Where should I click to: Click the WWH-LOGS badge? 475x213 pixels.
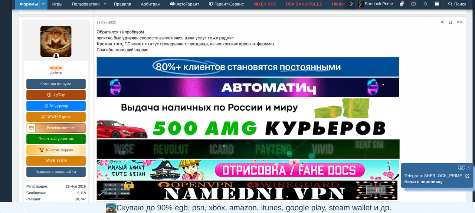pyautogui.click(x=56, y=161)
